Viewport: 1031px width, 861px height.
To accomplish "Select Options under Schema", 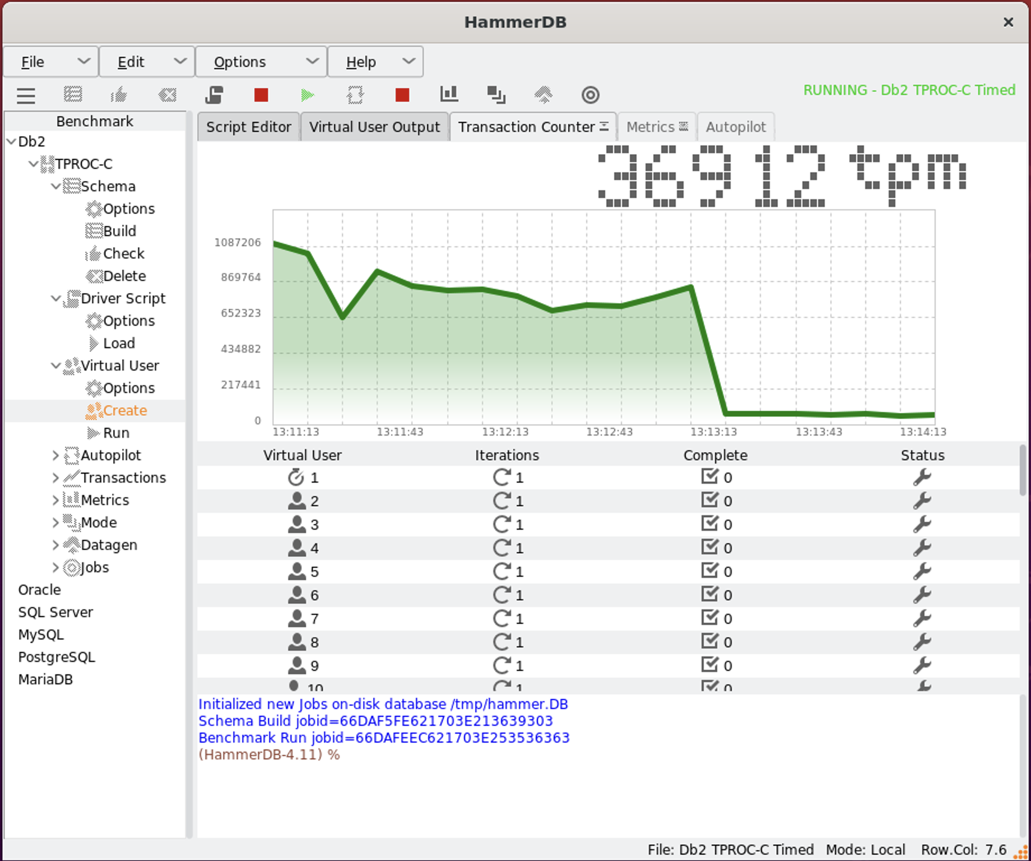I will coord(129,209).
